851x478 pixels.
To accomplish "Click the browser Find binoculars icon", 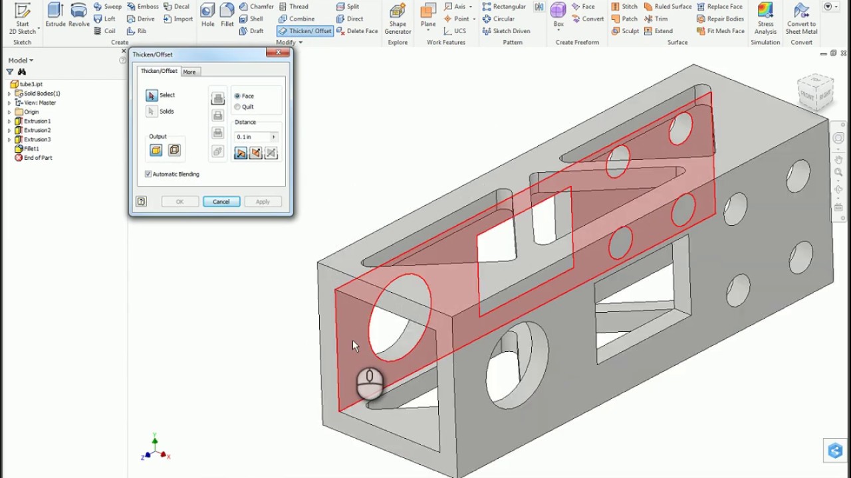I will coord(22,72).
